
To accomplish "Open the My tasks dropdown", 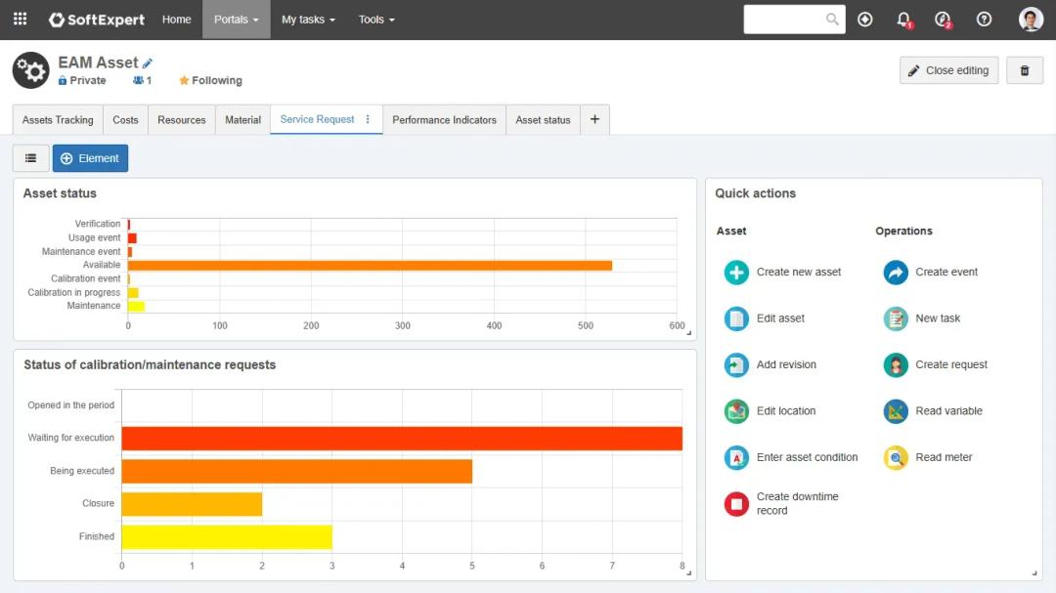I will click(308, 20).
